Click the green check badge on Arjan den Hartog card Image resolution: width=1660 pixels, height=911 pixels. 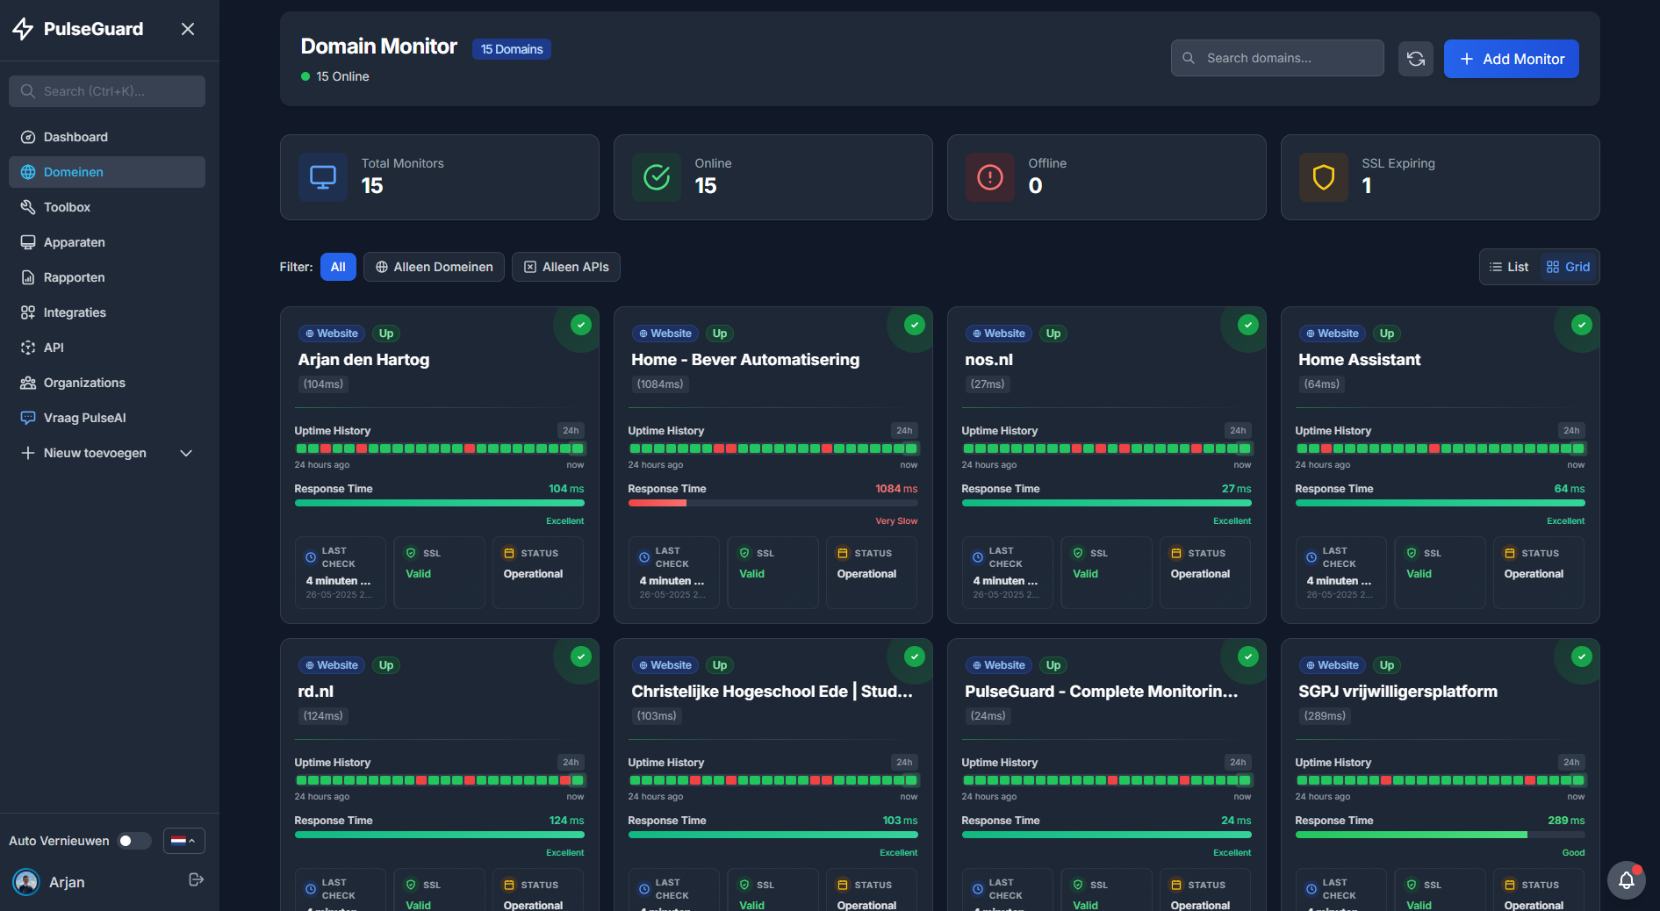tap(581, 325)
